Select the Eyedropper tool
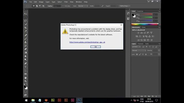 coord(26,31)
